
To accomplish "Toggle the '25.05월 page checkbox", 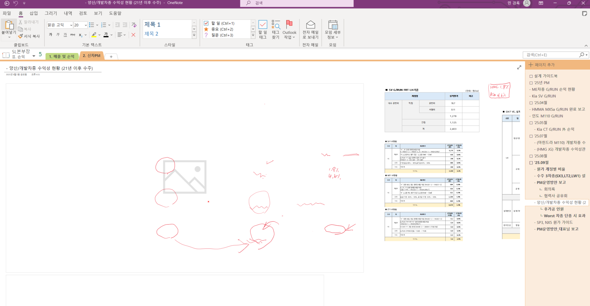I will [531, 123].
